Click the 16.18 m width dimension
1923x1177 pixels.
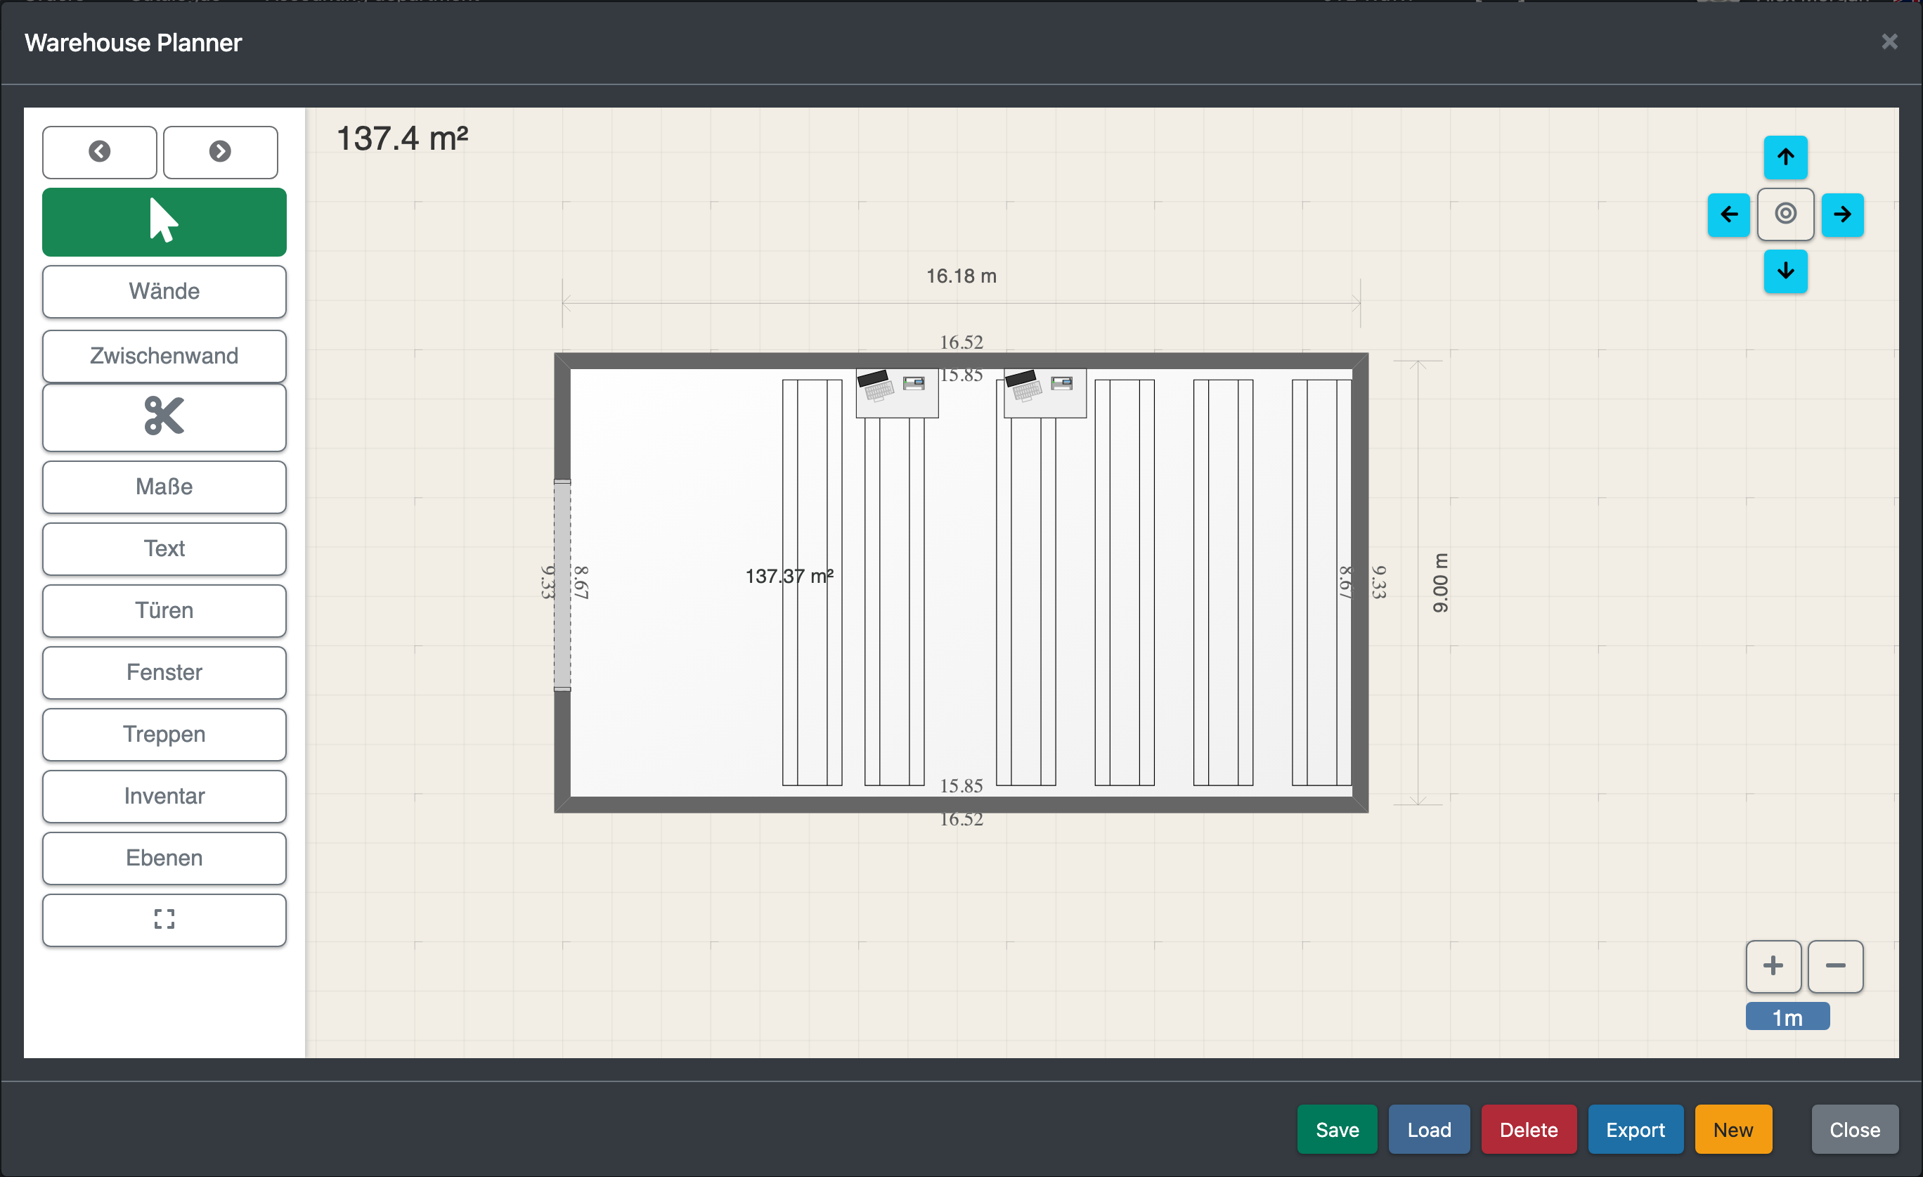point(961,276)
